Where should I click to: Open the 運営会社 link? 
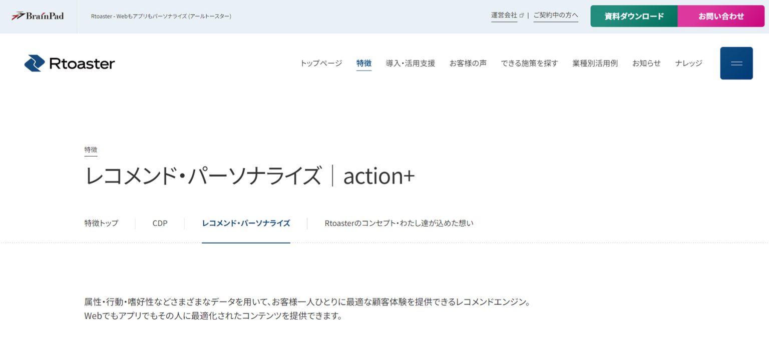click(504, 15)
